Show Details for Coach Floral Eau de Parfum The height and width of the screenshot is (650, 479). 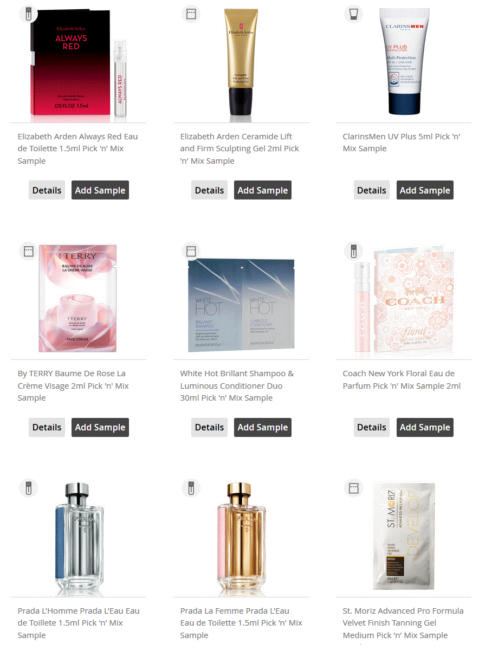[x=372, y=427]
